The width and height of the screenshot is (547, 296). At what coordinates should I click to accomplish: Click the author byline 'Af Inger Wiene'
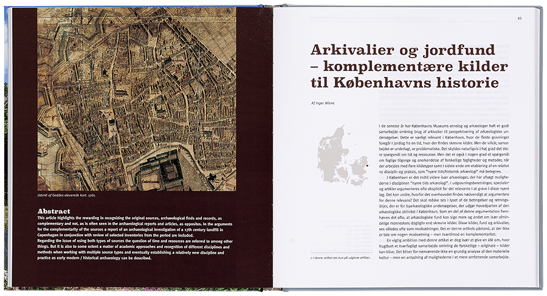[322, 103]
